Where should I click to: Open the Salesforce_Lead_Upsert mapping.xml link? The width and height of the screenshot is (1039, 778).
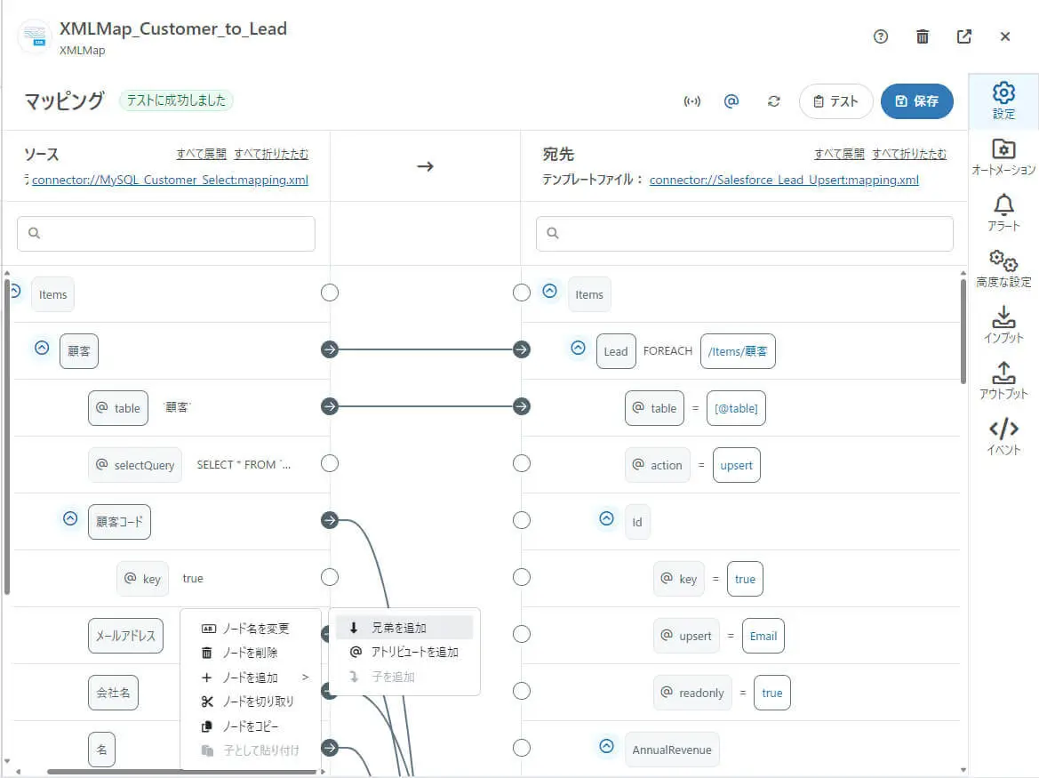[784, 180]
